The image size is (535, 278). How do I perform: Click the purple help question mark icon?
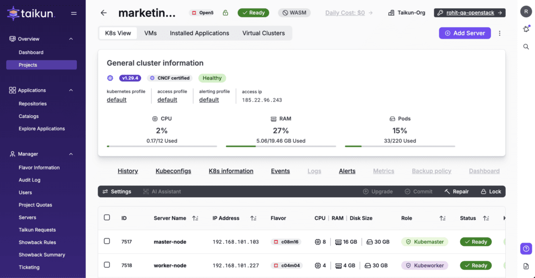[526, 249]
